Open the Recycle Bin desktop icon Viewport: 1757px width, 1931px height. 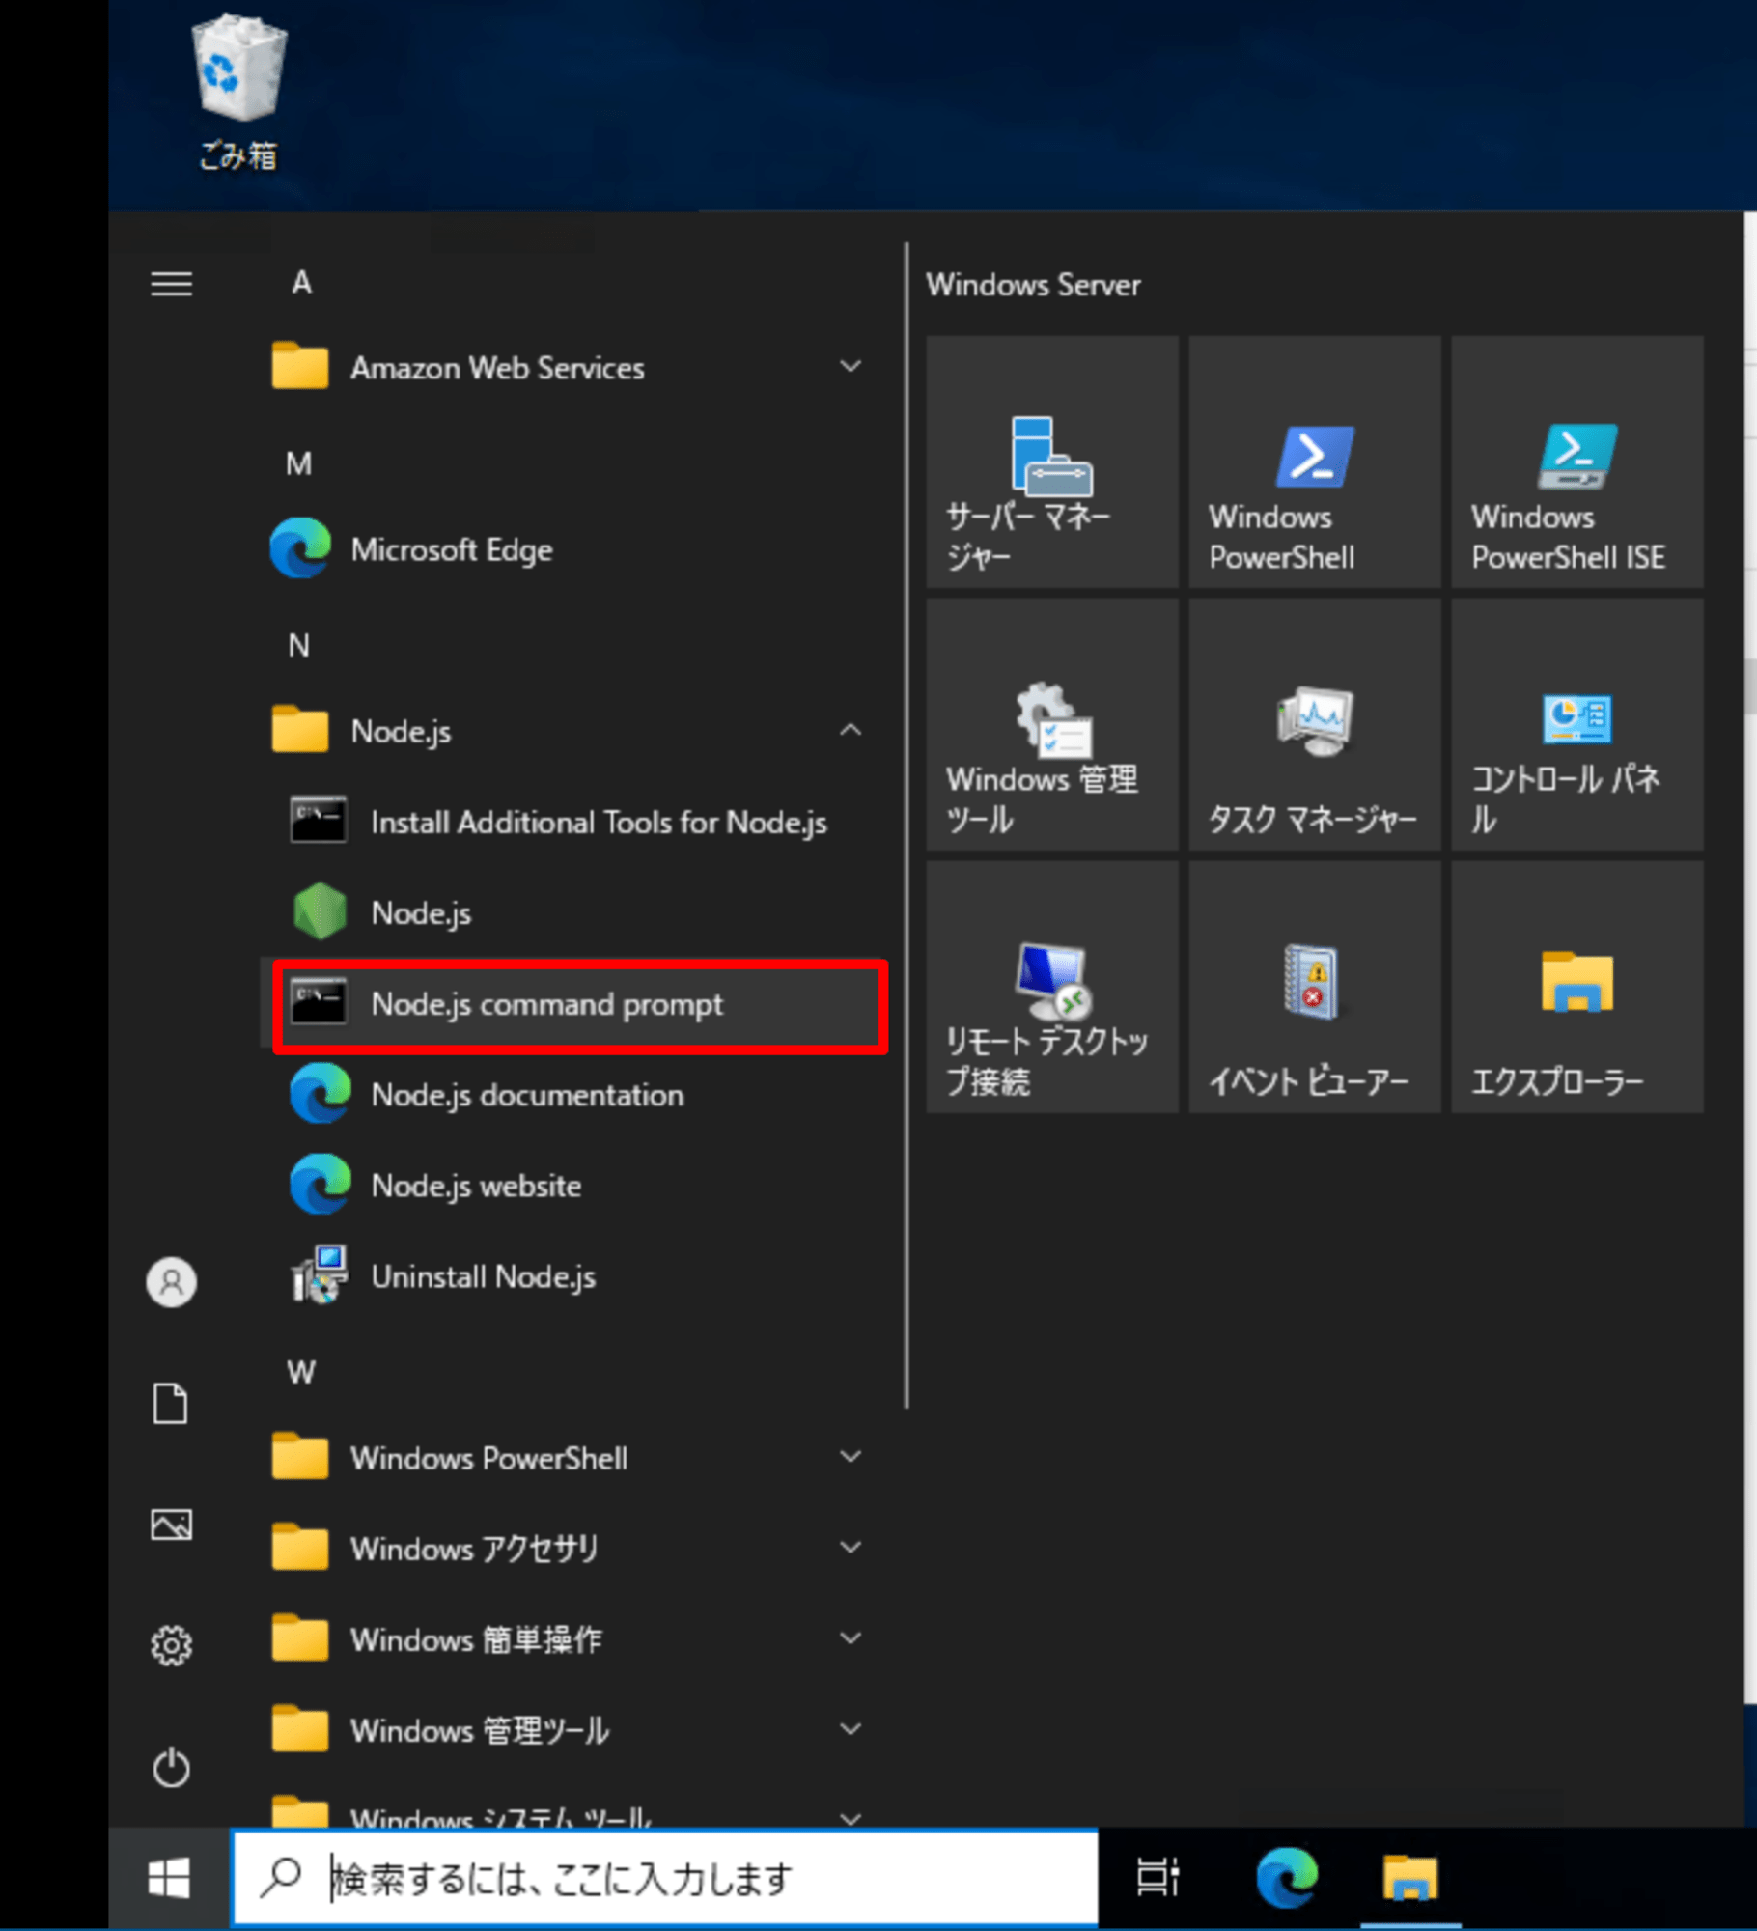coord(238,94)
